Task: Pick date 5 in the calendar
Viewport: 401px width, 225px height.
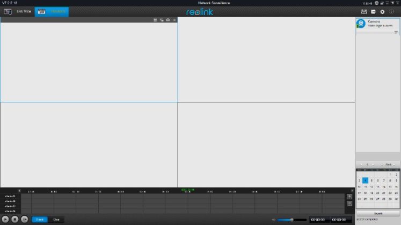Action: [371, 181]
